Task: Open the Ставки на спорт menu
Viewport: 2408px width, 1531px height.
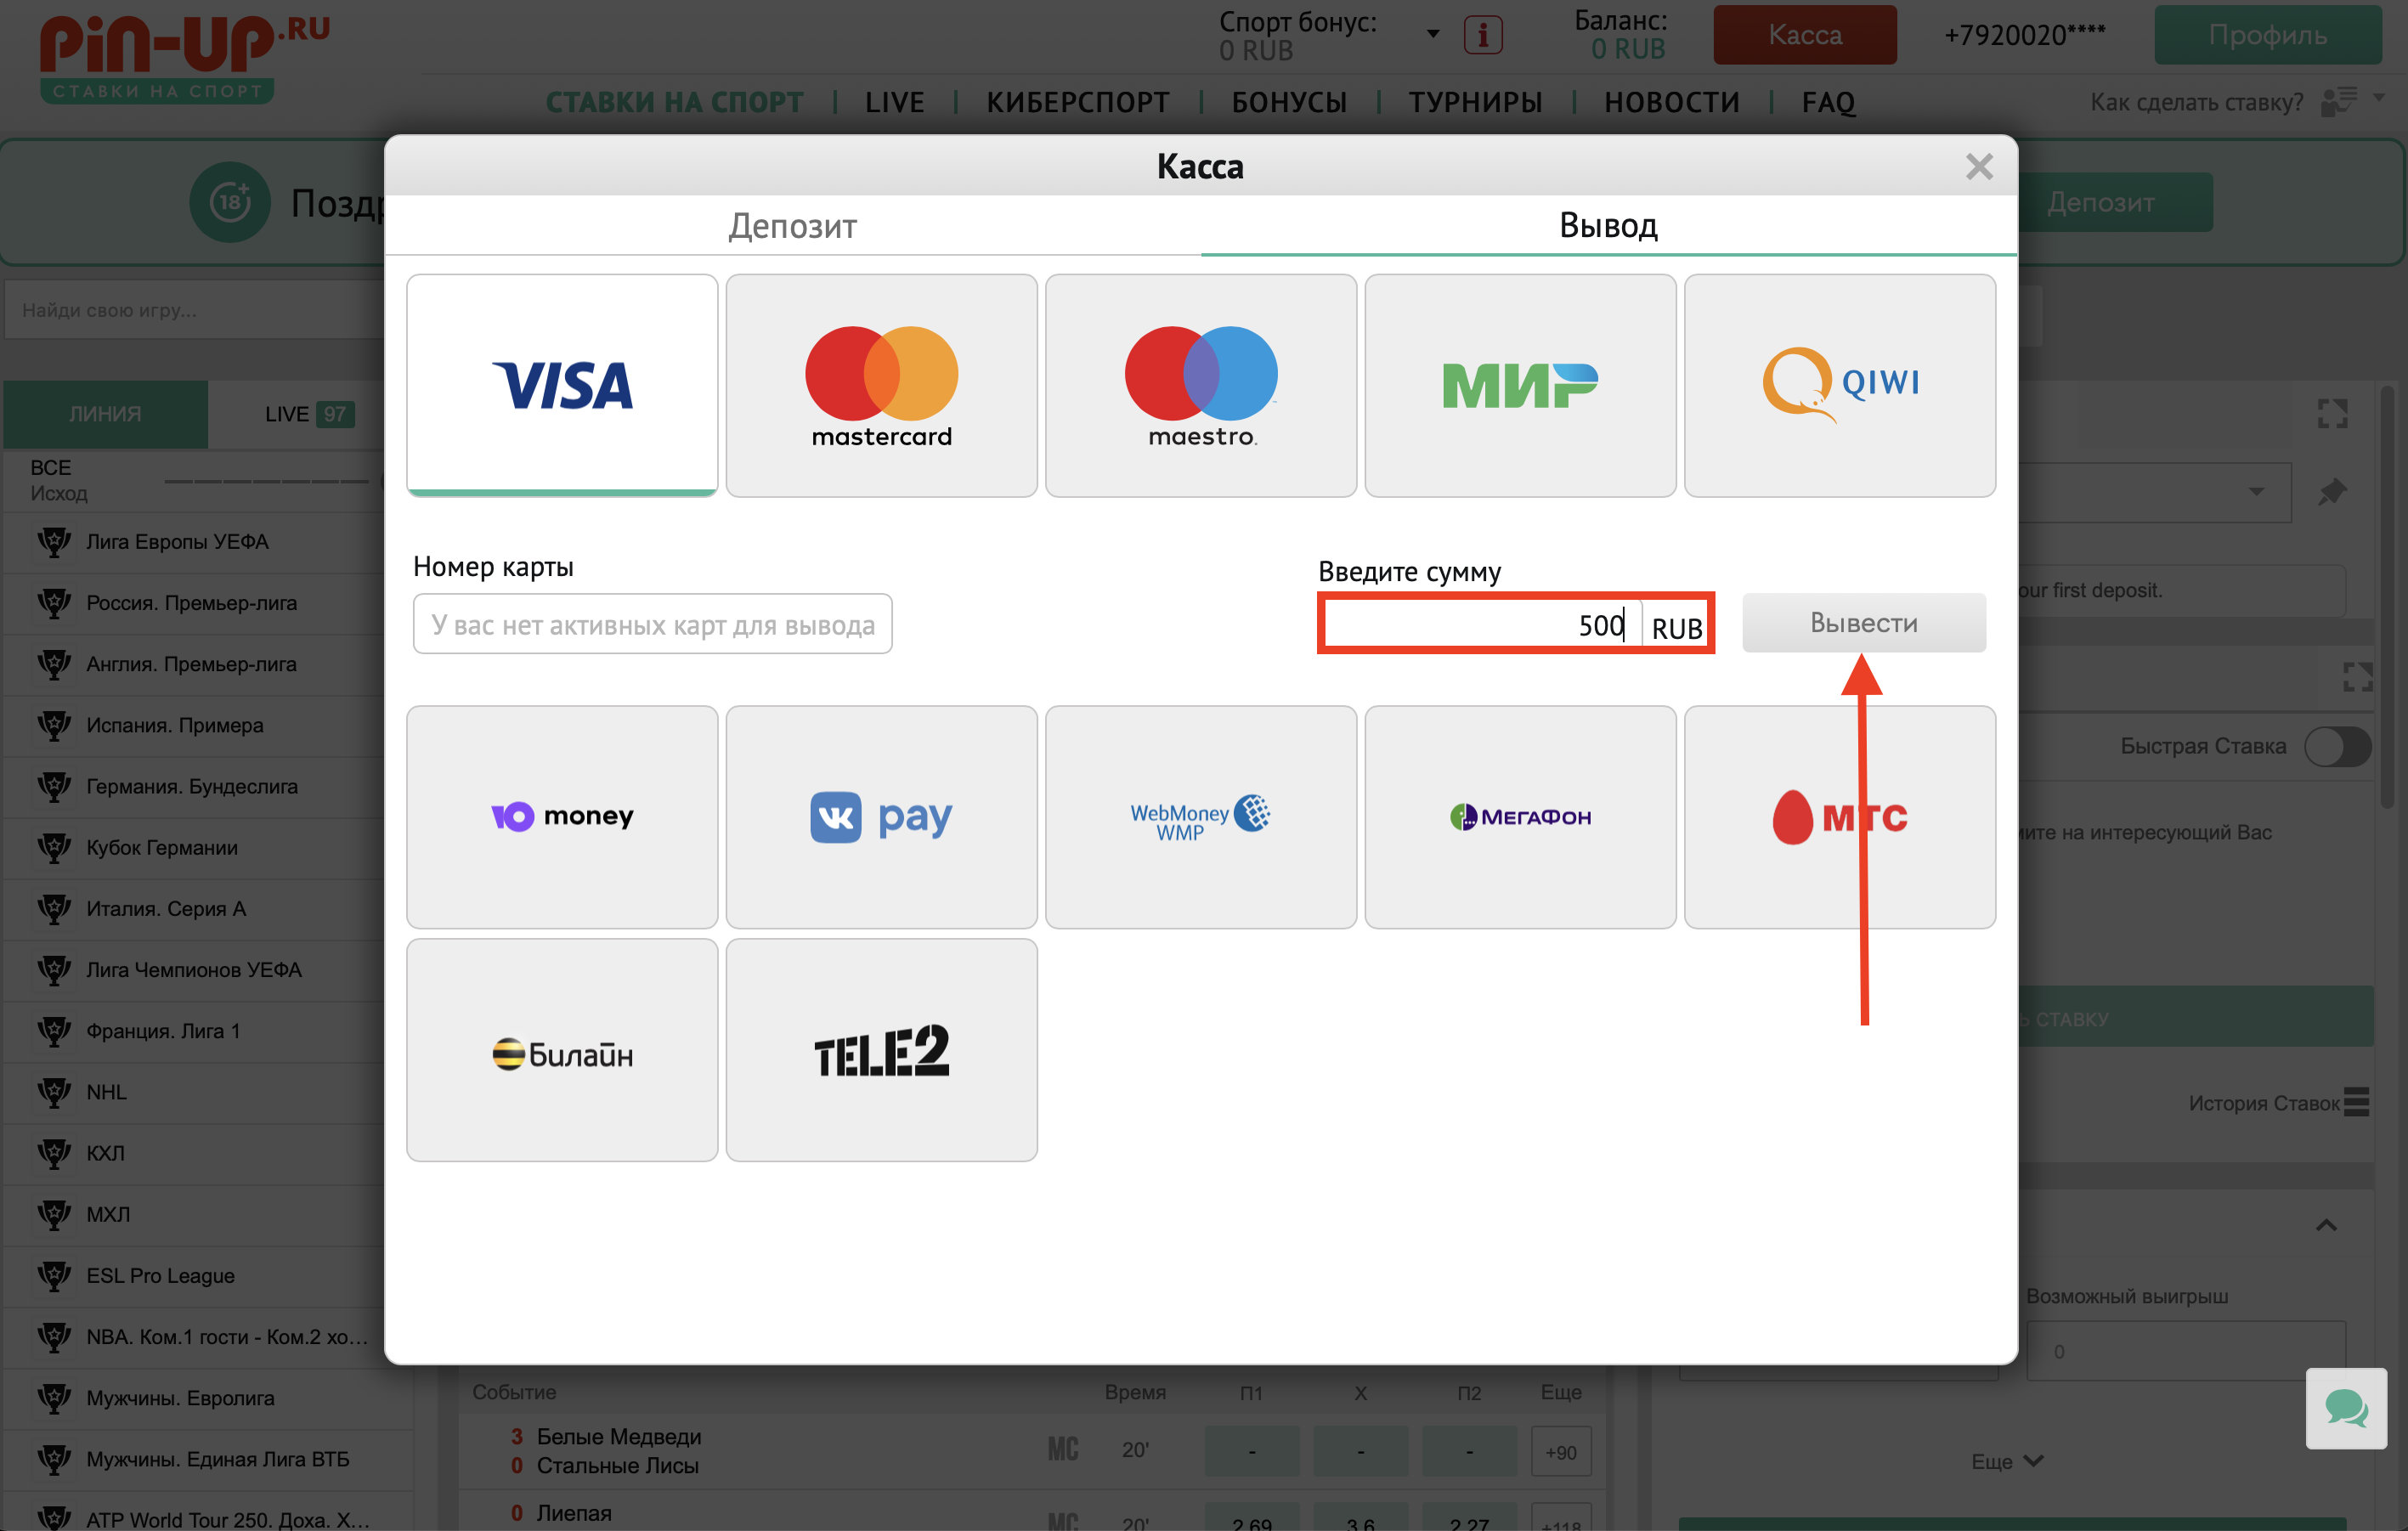Action: (674, 102)
